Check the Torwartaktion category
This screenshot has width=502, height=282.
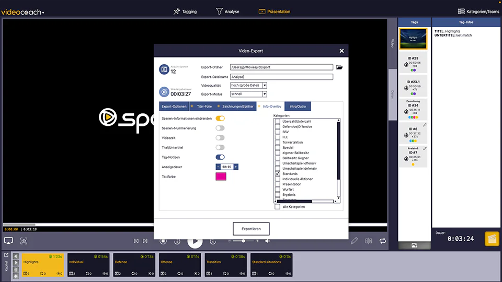[x=278, y=142]
